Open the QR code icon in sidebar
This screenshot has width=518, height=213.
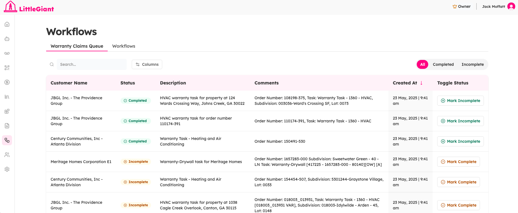tap(7, 68)
